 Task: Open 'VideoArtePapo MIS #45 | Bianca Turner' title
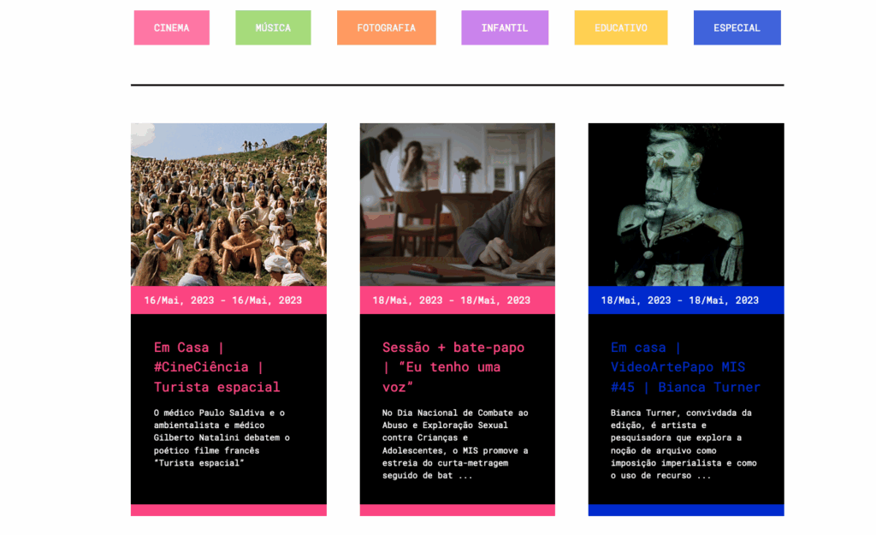[685, 366]
